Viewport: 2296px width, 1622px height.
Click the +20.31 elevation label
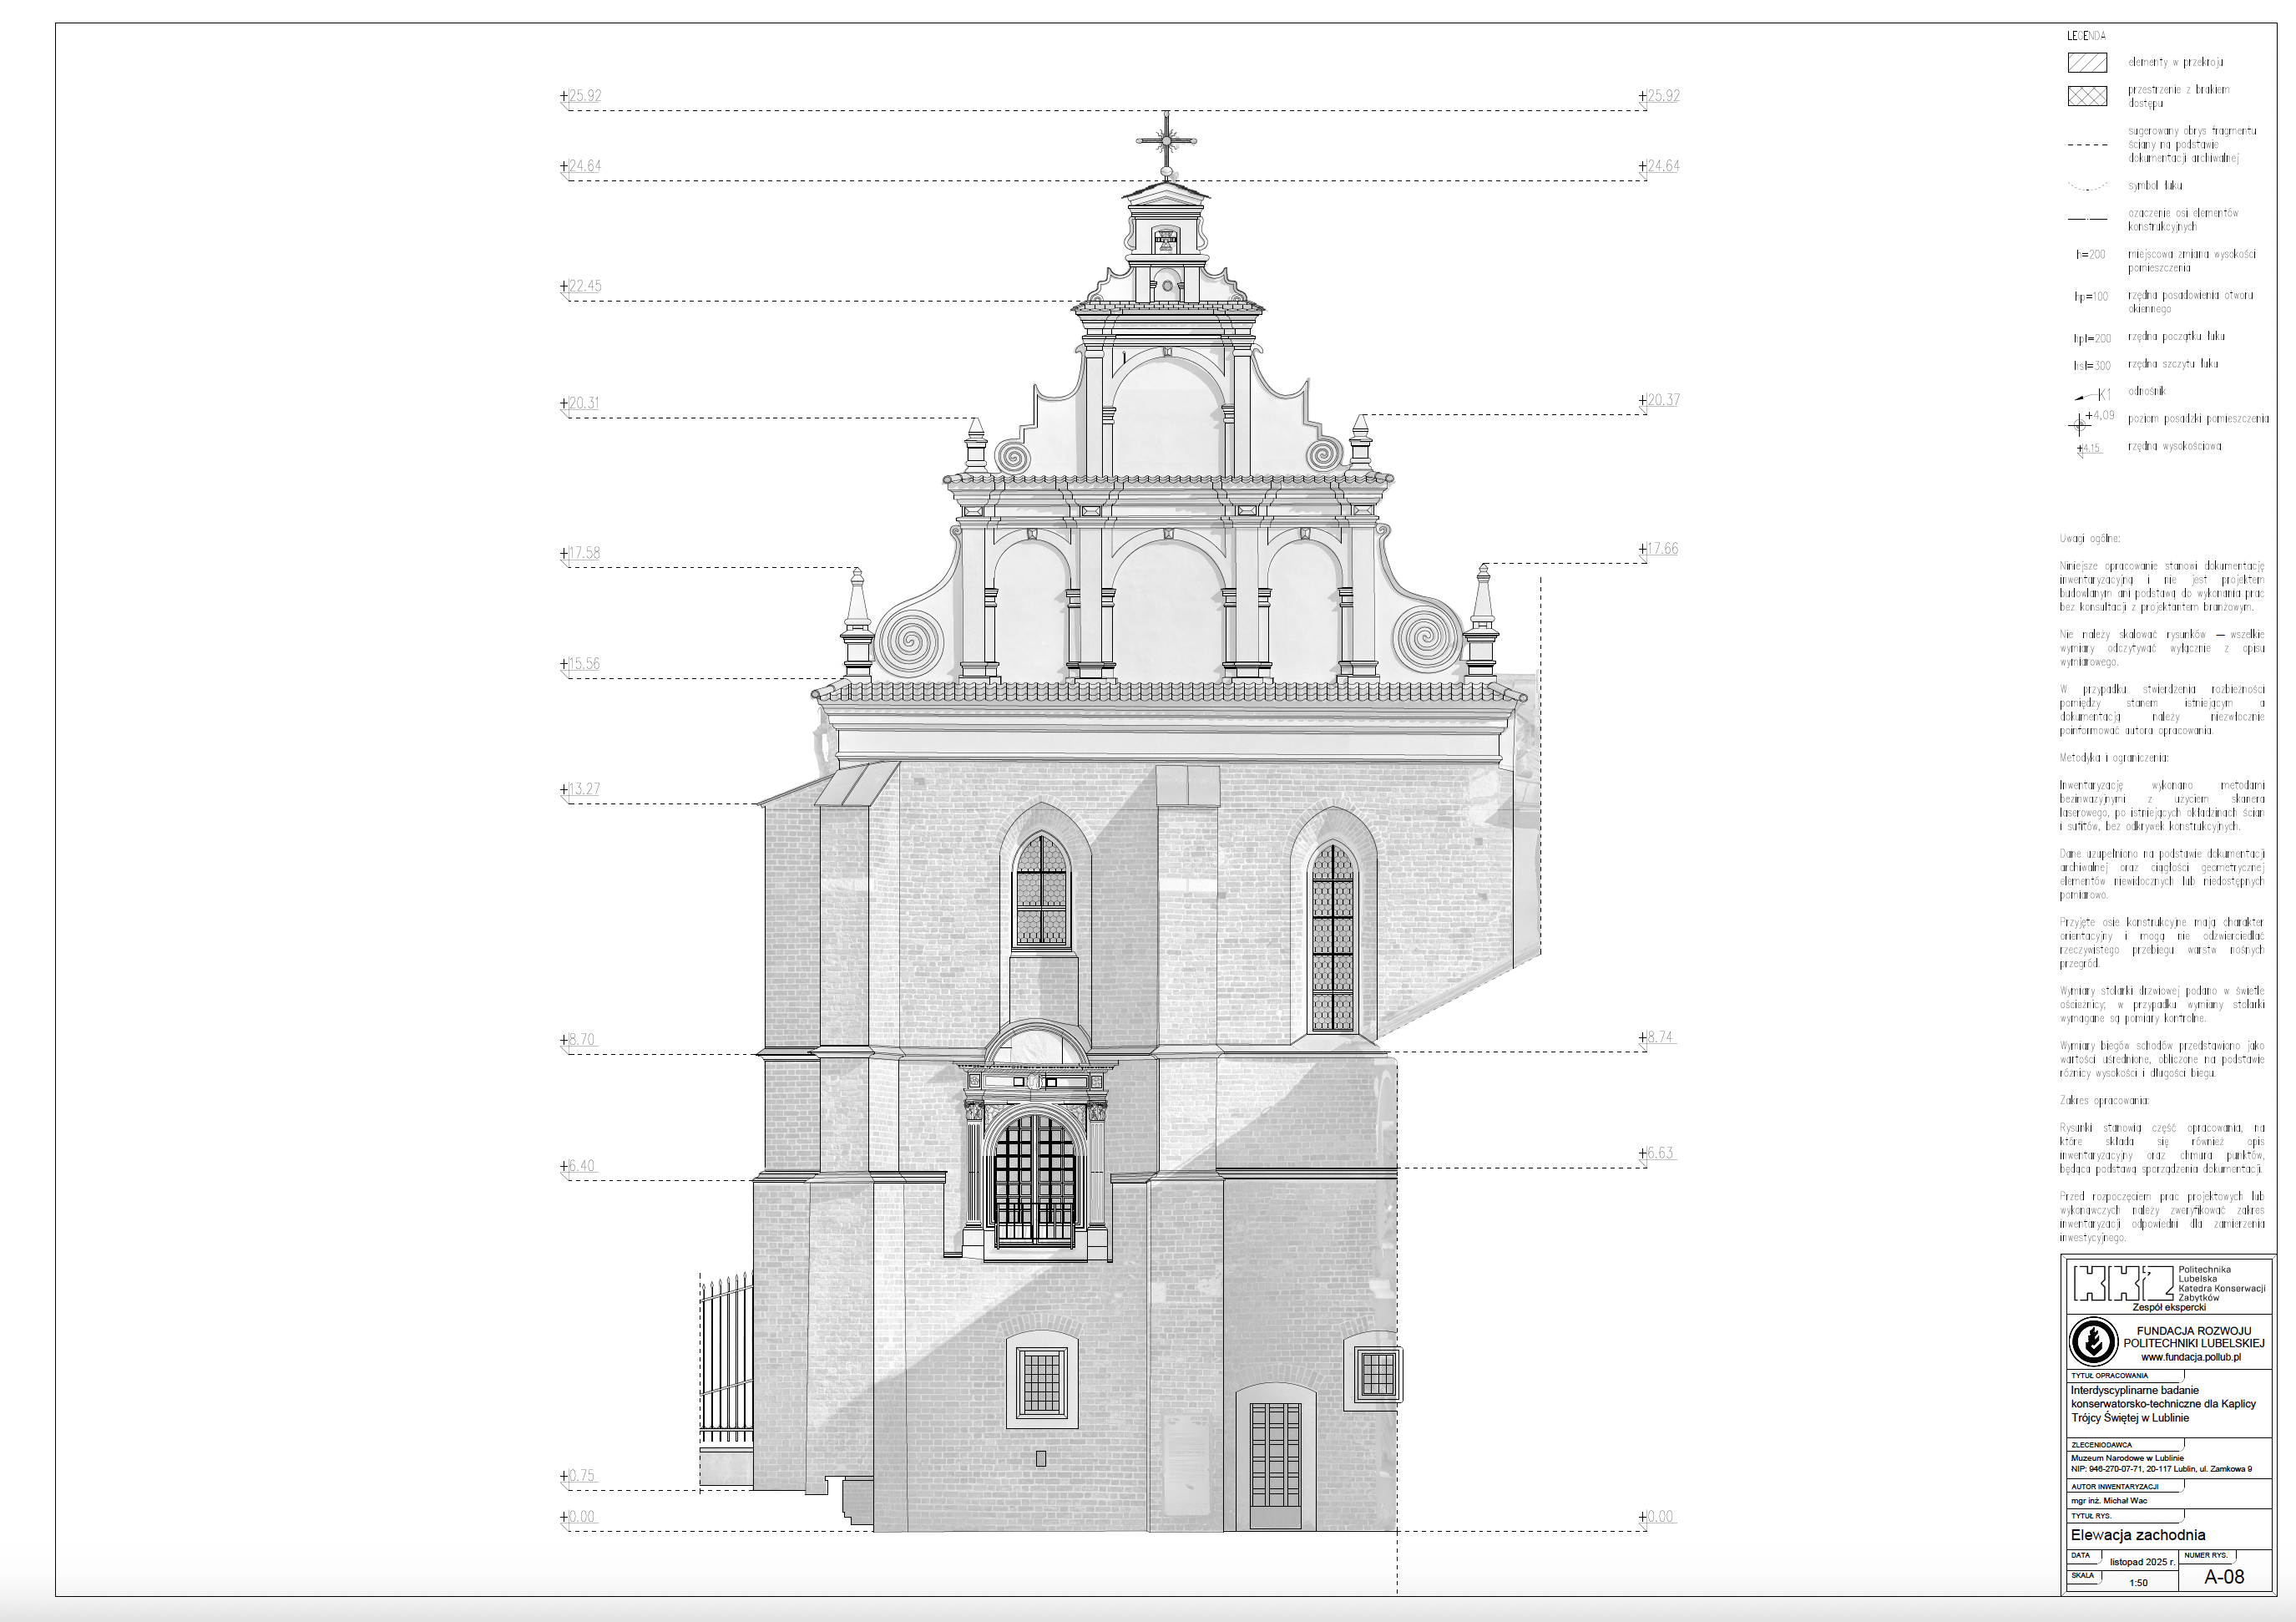point(580,403)
